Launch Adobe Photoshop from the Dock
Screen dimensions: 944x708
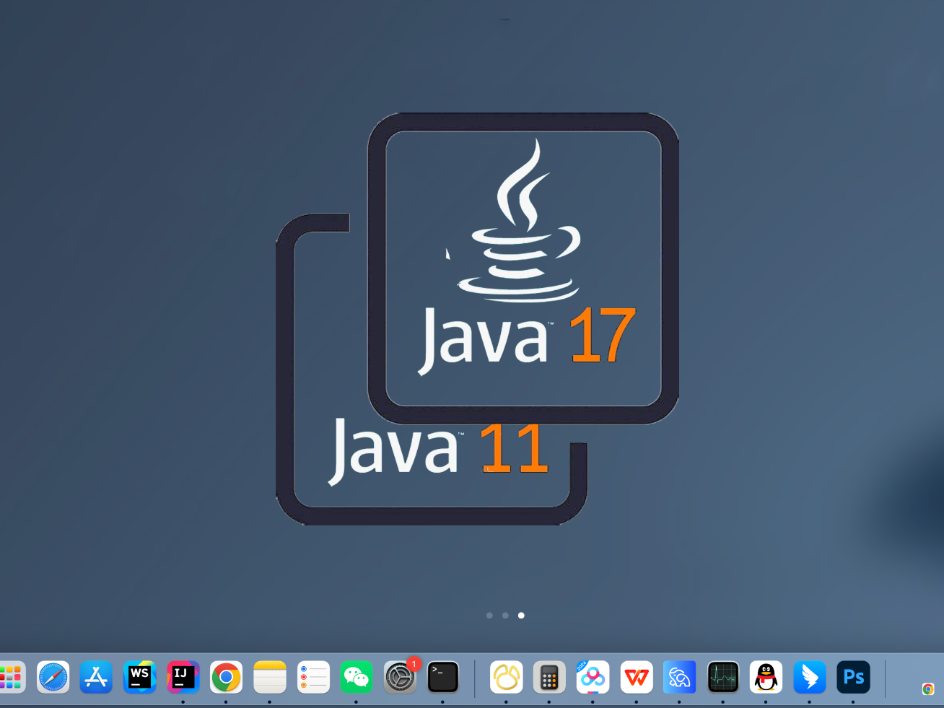[853, 677]
